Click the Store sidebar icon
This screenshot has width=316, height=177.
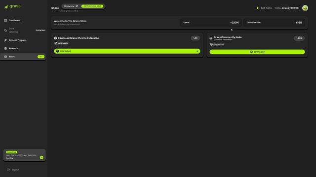5,57
